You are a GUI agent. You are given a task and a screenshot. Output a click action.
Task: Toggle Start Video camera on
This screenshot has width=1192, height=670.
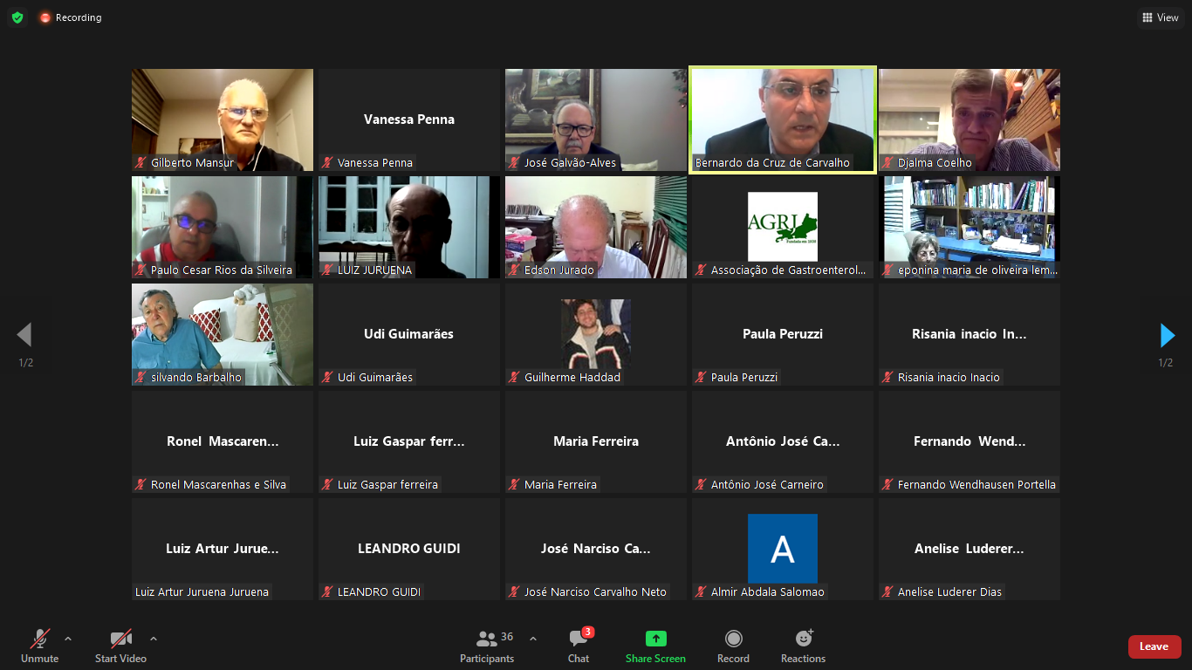[120, 646]
